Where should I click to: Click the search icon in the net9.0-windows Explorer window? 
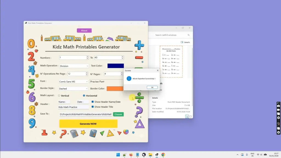(188, 35)
